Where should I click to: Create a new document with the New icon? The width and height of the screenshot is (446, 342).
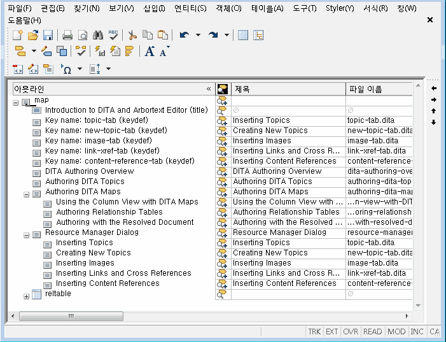click(x=18, y=35)
